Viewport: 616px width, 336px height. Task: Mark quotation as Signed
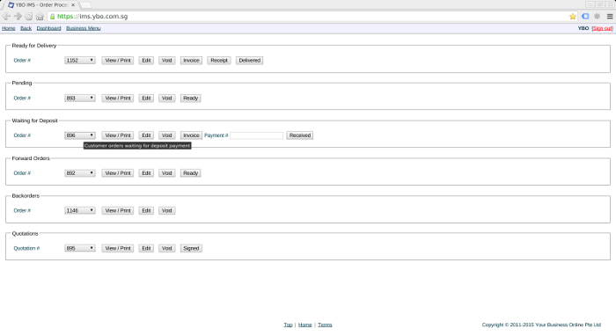[x=191, y=248]
